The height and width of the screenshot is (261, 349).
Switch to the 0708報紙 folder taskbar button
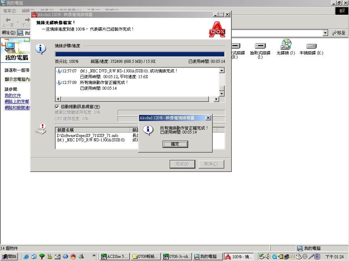coord(146,257)
